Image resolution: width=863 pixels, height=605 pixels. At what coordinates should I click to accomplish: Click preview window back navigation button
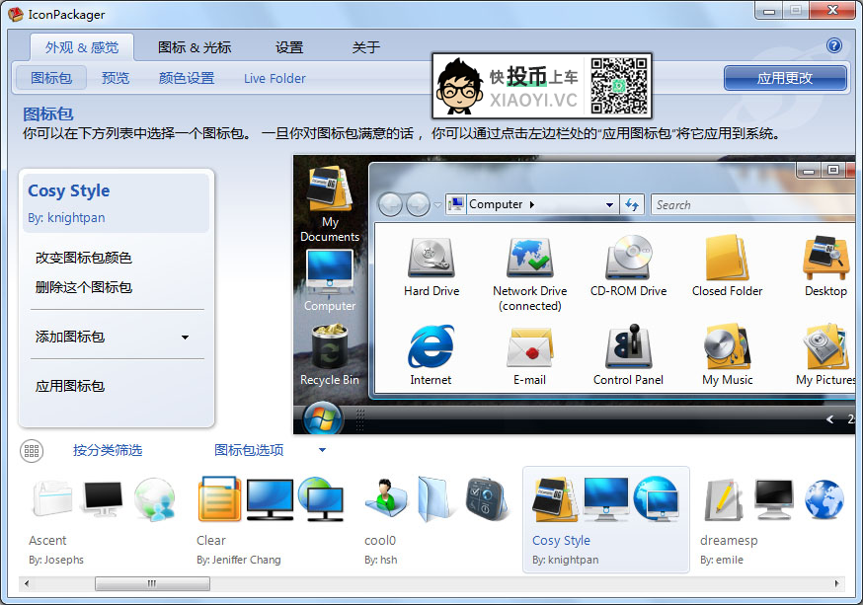pos(390,204)
